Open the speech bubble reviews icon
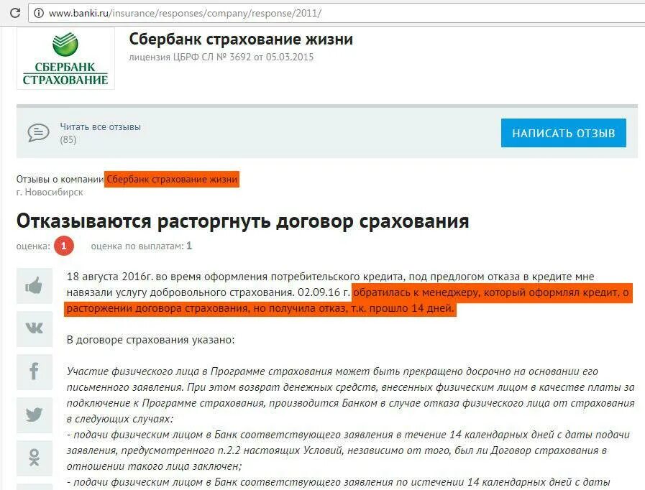The height and width of the screenshot is (490, 645). coord(38,133)
